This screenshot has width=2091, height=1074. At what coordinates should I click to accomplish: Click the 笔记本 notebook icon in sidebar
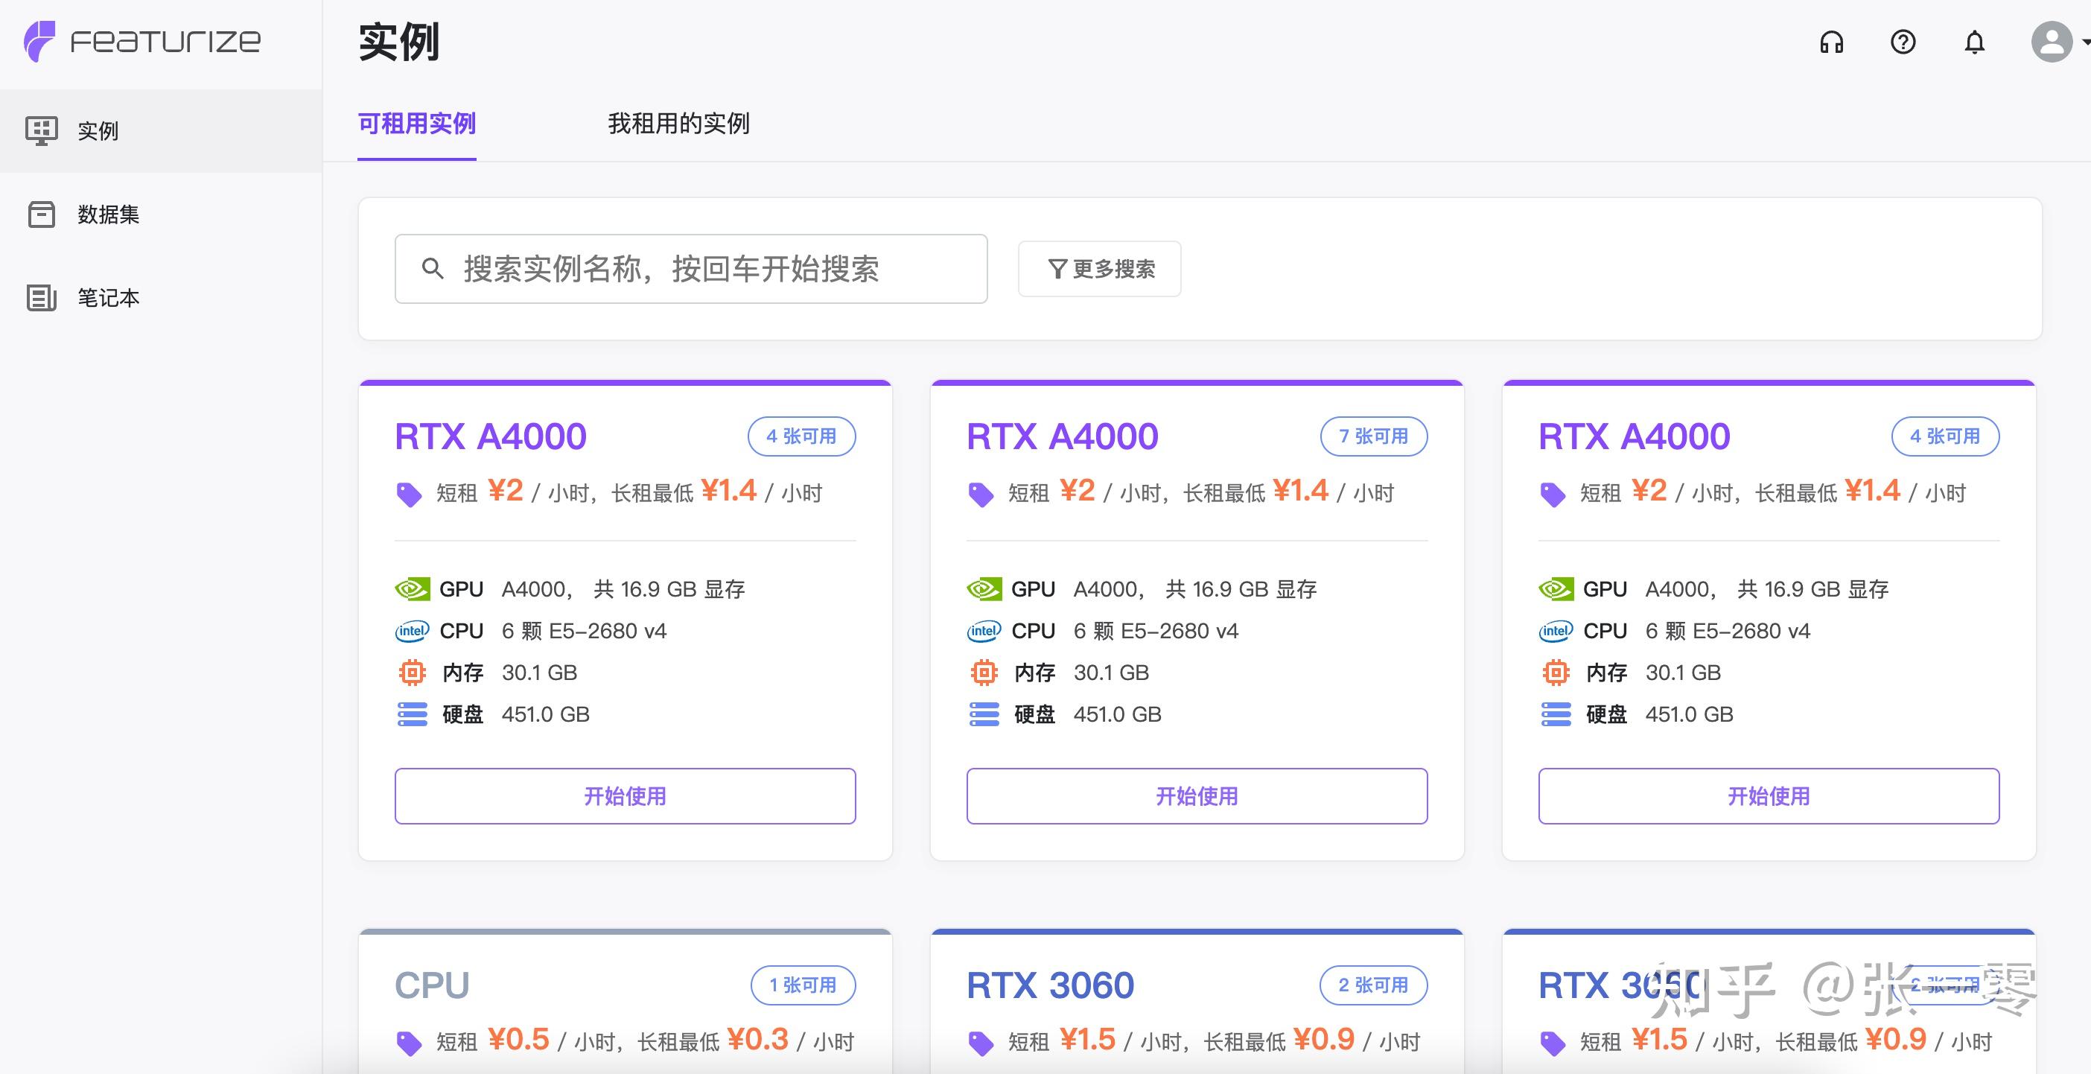(42, 298)
